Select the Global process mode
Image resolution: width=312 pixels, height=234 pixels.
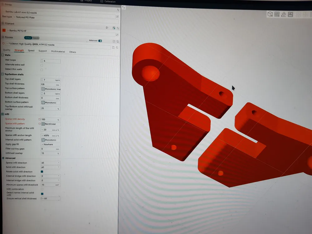tap(28, 38)
